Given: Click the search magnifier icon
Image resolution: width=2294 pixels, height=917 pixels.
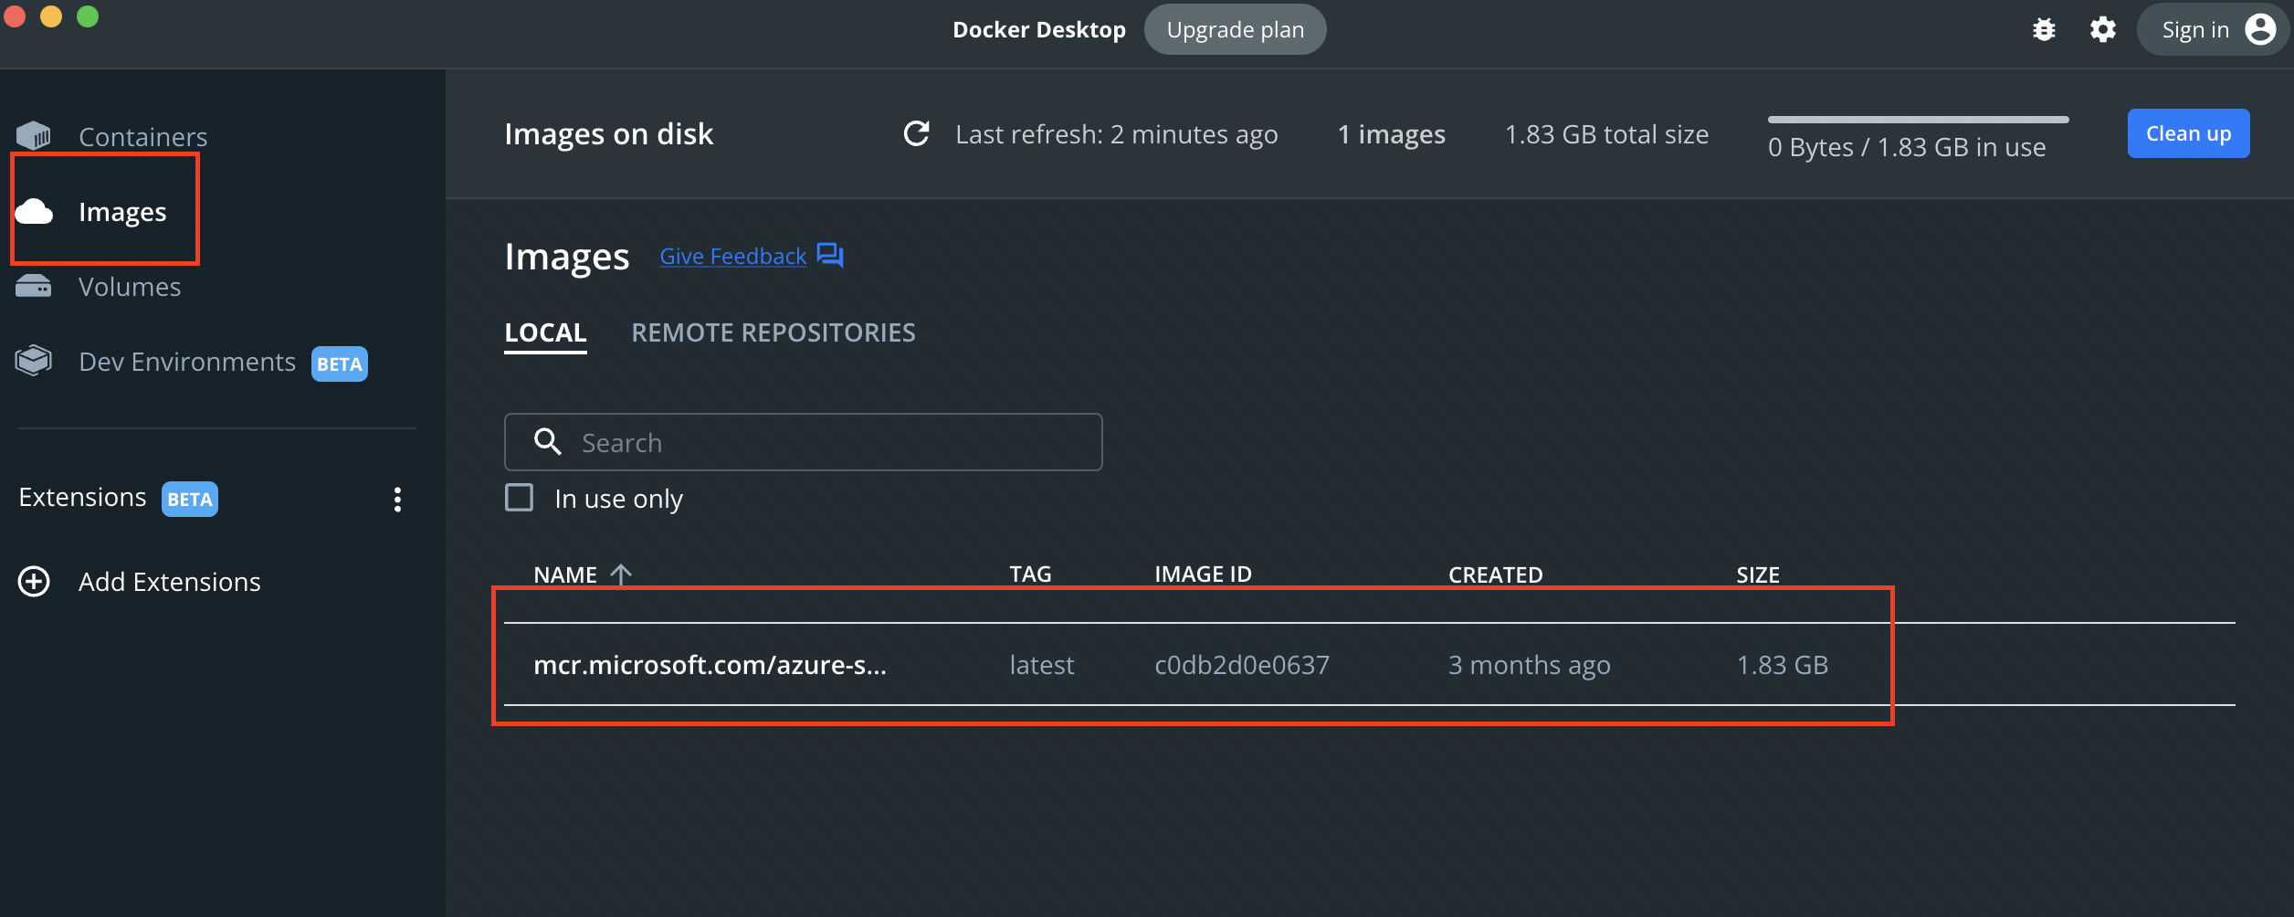Looking at the screenshot, I should pos(547,442).
